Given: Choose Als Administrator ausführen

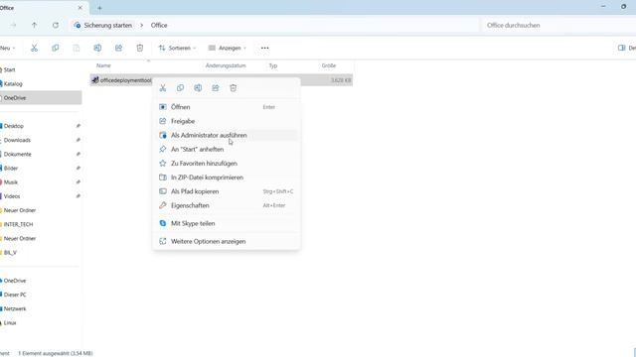Looking at the screenshot, I should 227,135.
